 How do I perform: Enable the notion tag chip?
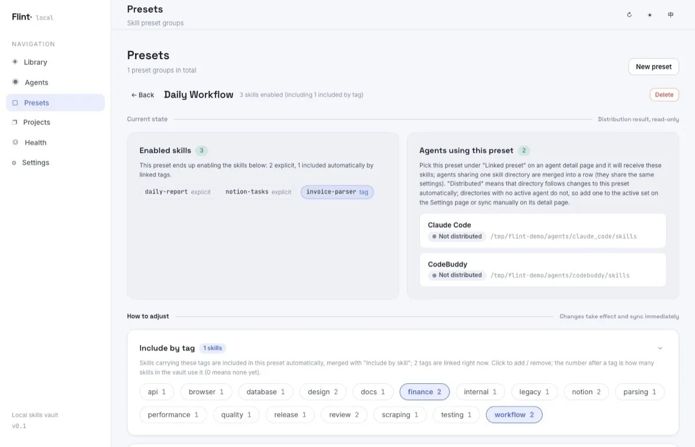pyautogui.click(x=586, y=392)
